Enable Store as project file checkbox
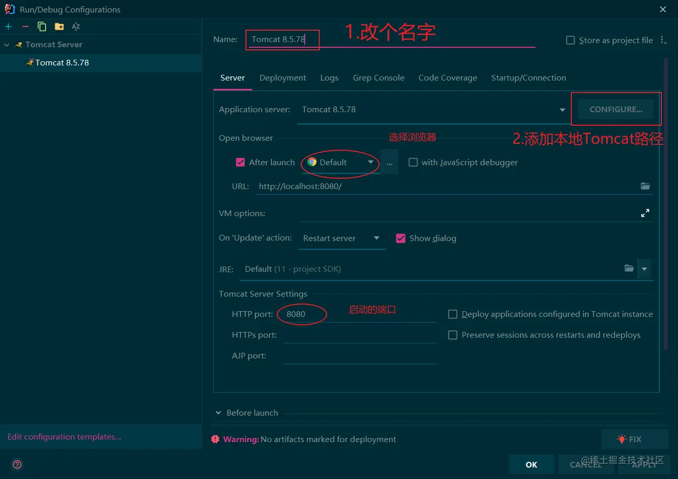The height and width of the screenshot is (479, 678). click(570, 40)
